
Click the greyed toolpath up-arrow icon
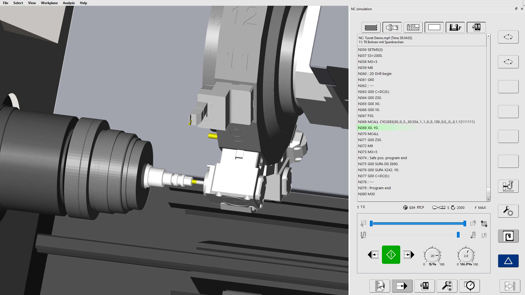(x=484, y=235)
